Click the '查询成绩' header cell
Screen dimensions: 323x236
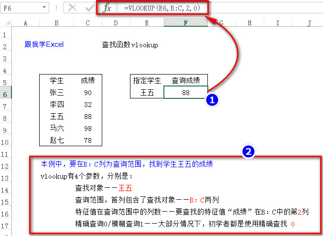tap(185, 80)
